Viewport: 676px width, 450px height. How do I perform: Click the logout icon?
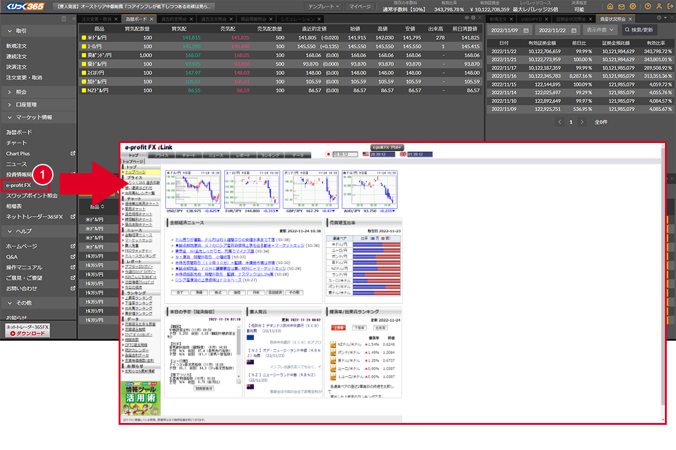pyautogui.click(x=670, y=7)
